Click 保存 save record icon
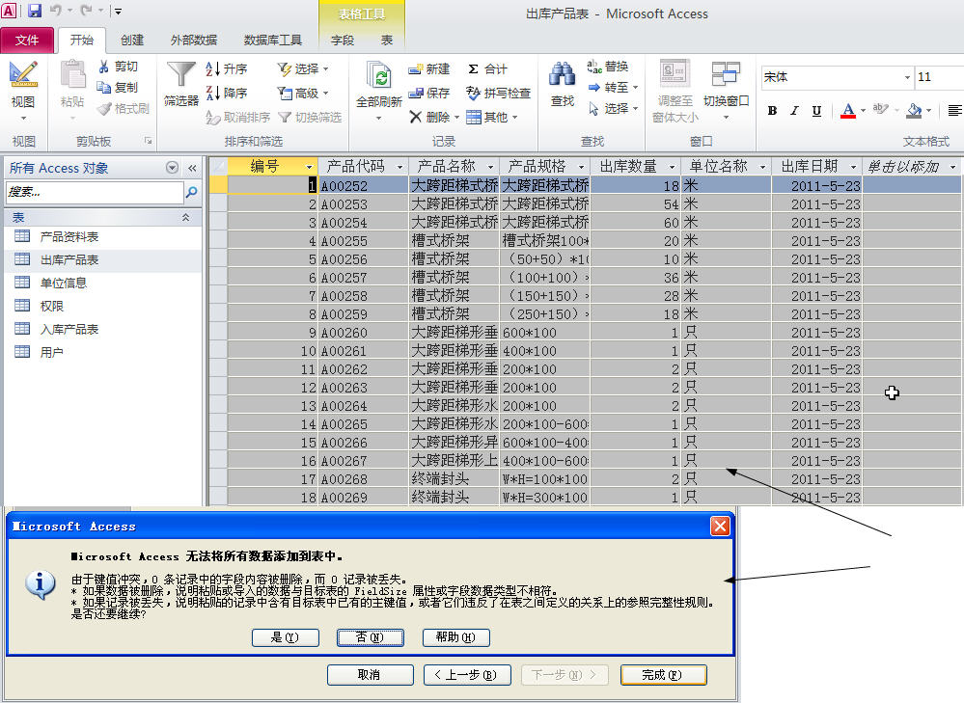Viewport: 964px width, 703px height. tap(415, 93)
